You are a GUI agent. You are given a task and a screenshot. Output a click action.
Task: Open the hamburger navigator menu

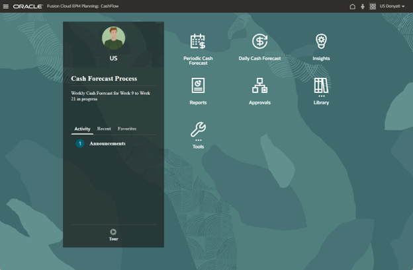point(6,6)
